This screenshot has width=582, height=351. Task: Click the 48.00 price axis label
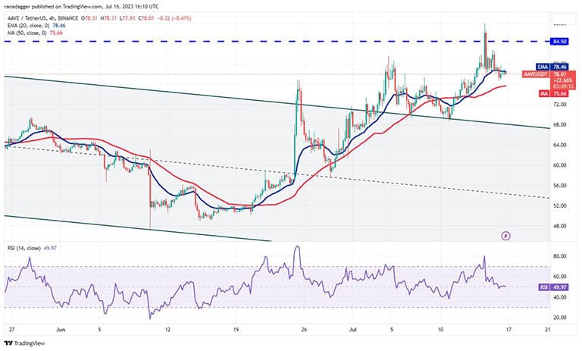click(x=559, y=226)
